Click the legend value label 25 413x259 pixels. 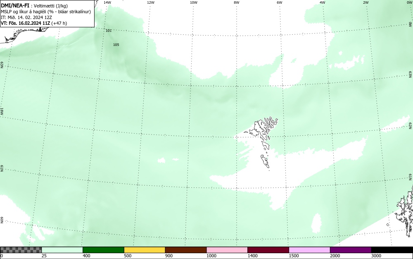(44, 256)
